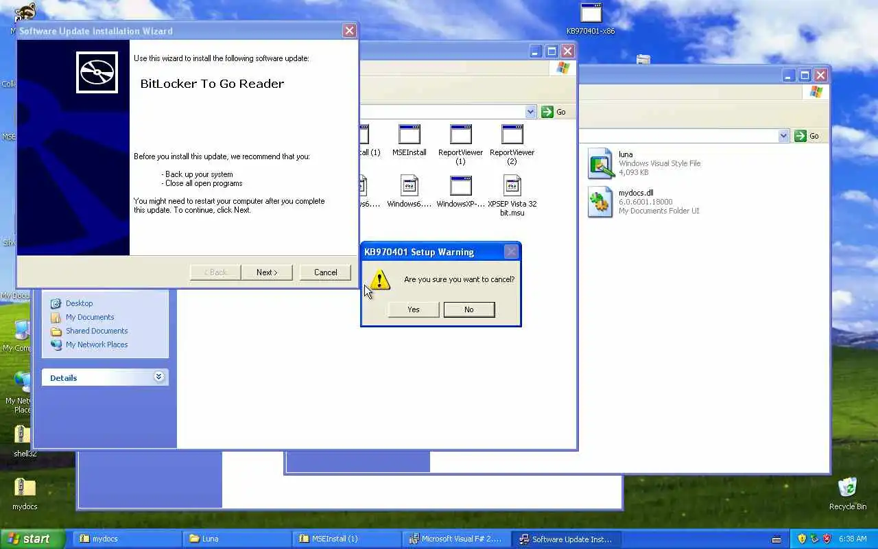Minimize the MSEInstall window
Screen dimensions: 878x549
coord(536,51)
